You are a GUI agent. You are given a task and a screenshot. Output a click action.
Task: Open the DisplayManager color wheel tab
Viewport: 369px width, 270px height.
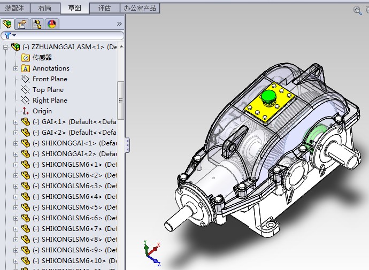click(52, 24)
